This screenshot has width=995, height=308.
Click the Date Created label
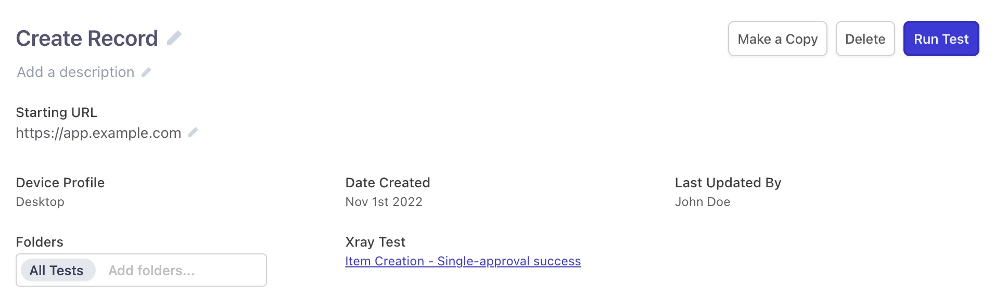click(x=388, y=183)
